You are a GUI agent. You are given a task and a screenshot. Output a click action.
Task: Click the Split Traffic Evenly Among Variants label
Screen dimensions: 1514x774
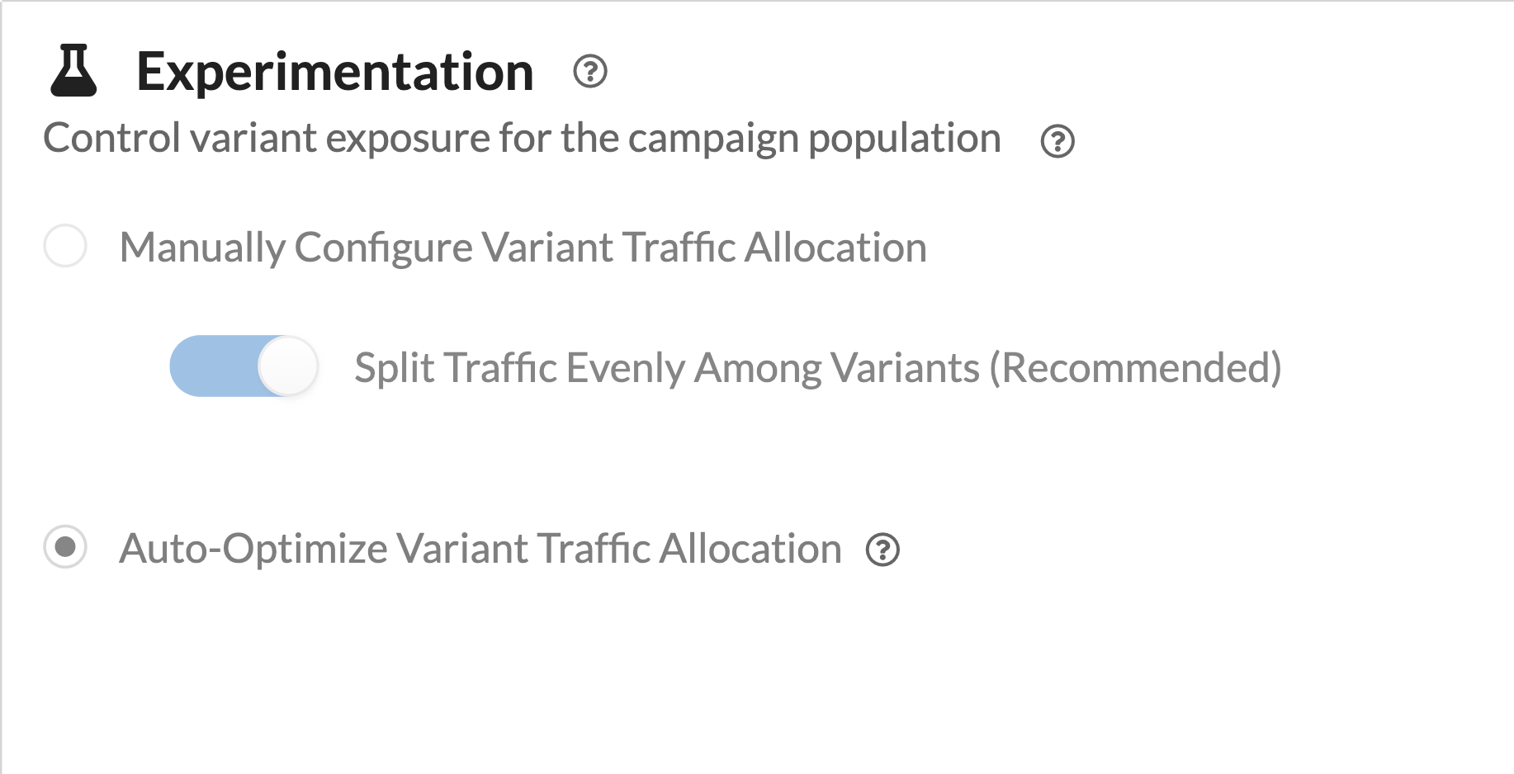[x=817, y=368]
